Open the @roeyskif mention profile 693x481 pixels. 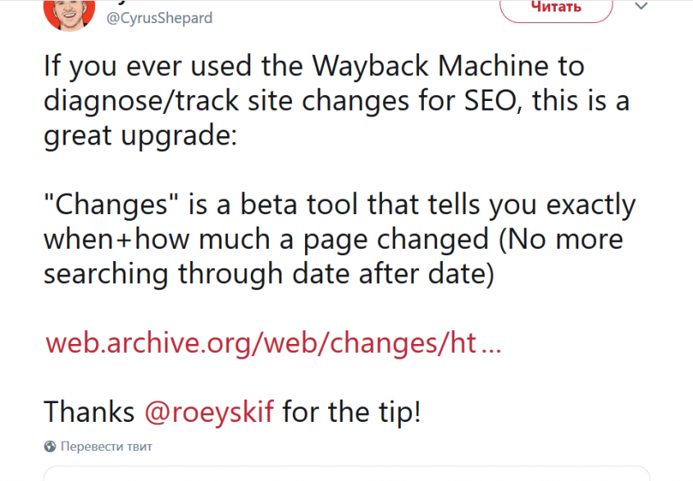(x=209, y=410)
